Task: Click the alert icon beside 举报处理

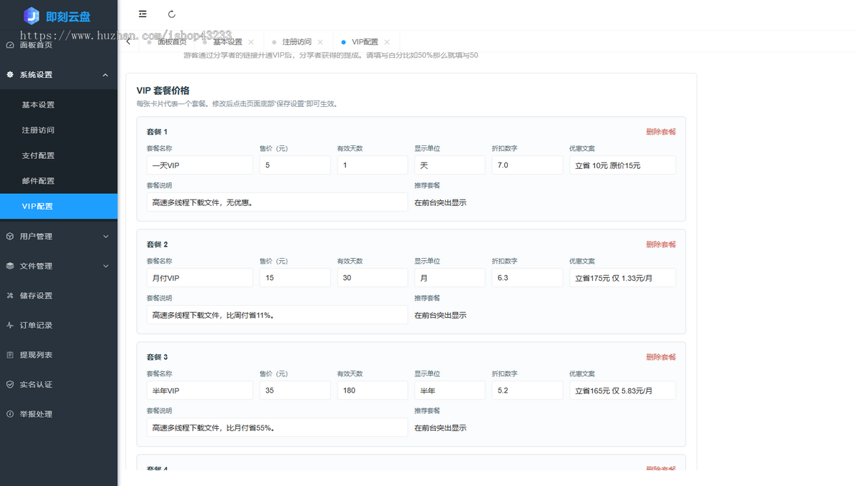Action: (x=10, y=414)
